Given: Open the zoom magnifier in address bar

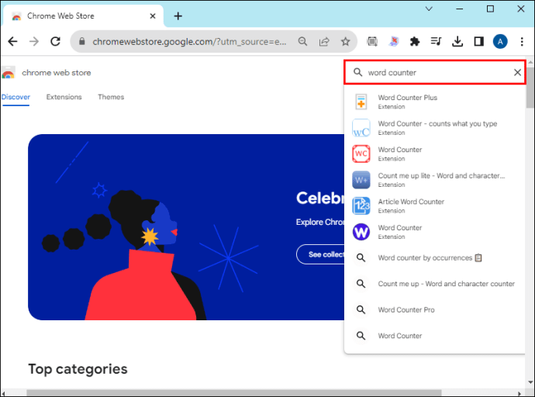Looking at the screenshot, I should (x=302, y=42).
